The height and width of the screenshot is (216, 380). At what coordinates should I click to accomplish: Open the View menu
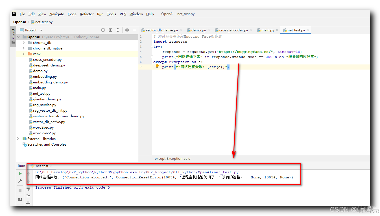click(42, 14)
